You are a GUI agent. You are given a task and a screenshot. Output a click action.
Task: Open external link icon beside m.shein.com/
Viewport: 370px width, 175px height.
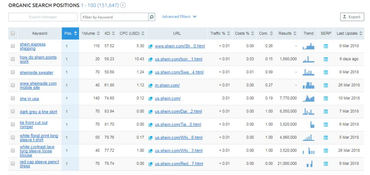click(x=150, y=86)
